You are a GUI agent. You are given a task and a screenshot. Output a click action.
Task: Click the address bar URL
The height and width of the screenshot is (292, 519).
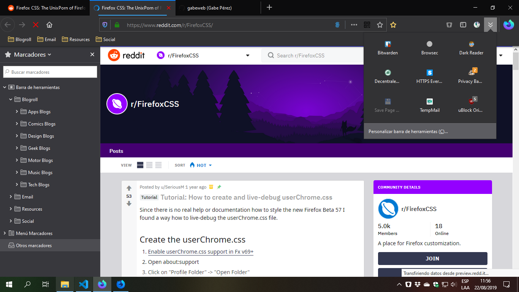point(170,25)
